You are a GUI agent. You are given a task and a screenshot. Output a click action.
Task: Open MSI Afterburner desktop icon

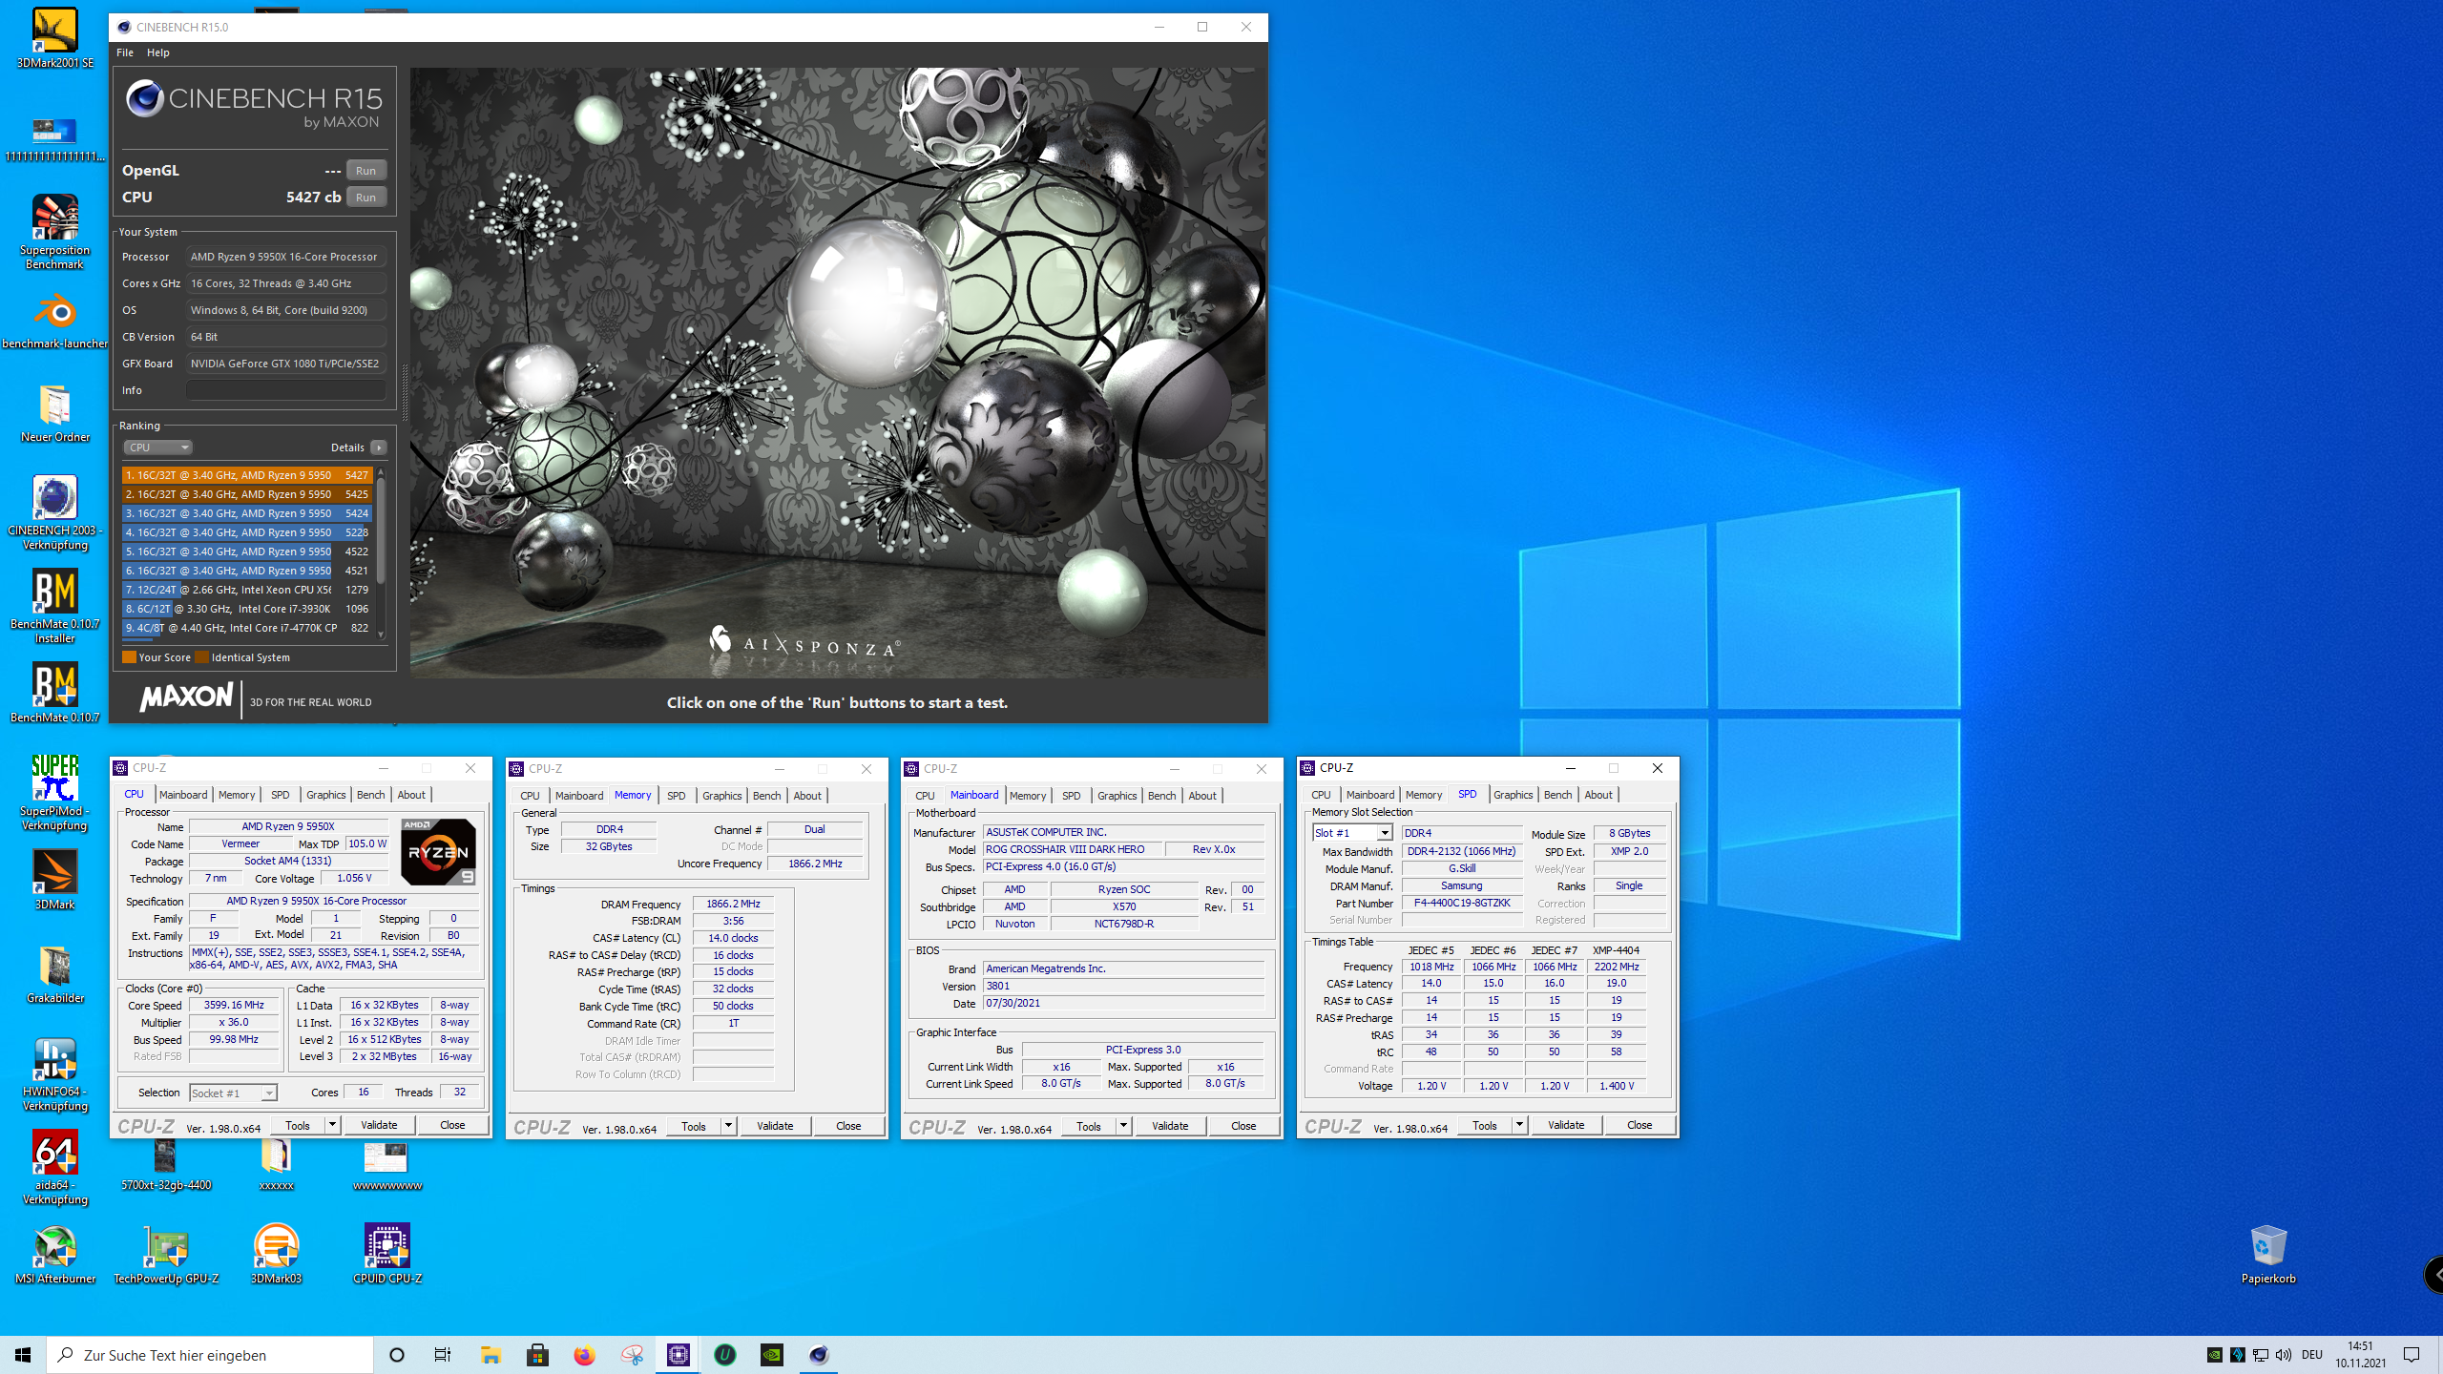(x=54, y=1254)
